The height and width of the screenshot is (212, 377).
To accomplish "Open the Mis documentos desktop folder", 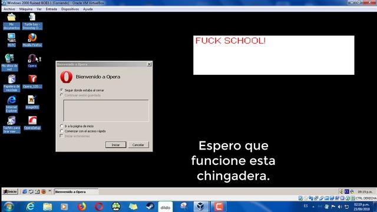I will (12, 21).
